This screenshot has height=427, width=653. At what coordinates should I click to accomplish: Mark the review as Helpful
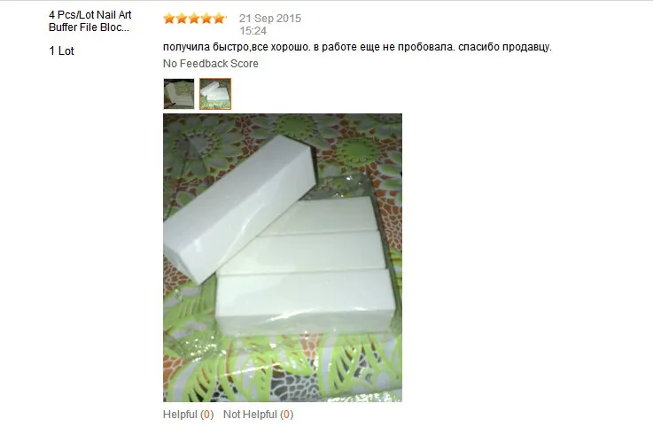pos(180,415)
